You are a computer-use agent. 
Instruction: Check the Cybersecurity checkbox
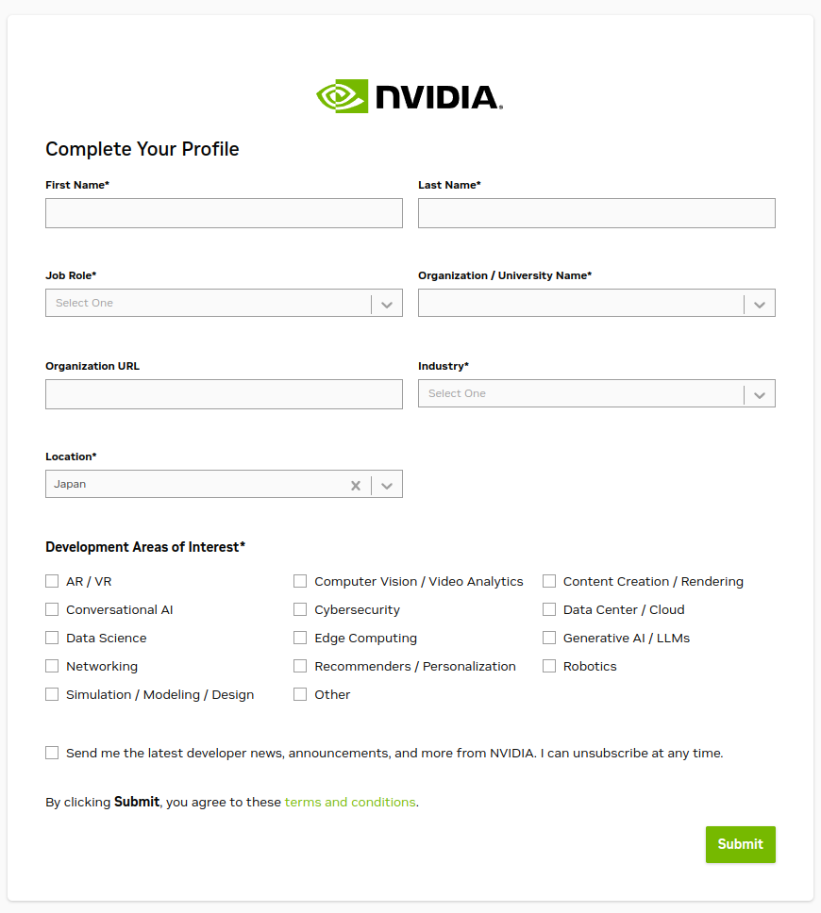[300, 609]
